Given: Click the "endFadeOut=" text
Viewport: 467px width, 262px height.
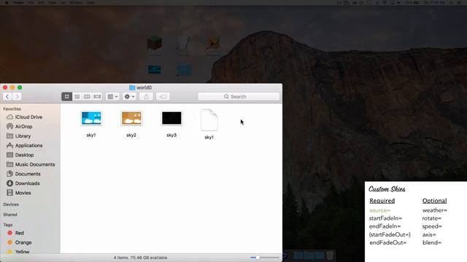Looking at the screenshot, I should [x=388, y=242].
